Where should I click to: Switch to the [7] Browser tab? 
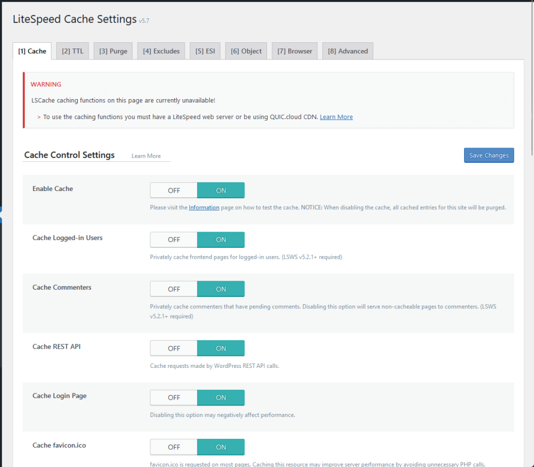click(x=295, y=51)
